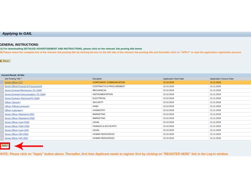Select row box for Electrical engineer posting
Screen dimensions: 251x188
pos(2,98)
